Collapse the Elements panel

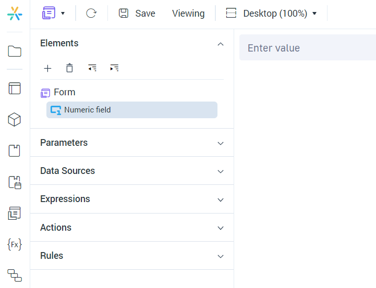click(221, 44)
